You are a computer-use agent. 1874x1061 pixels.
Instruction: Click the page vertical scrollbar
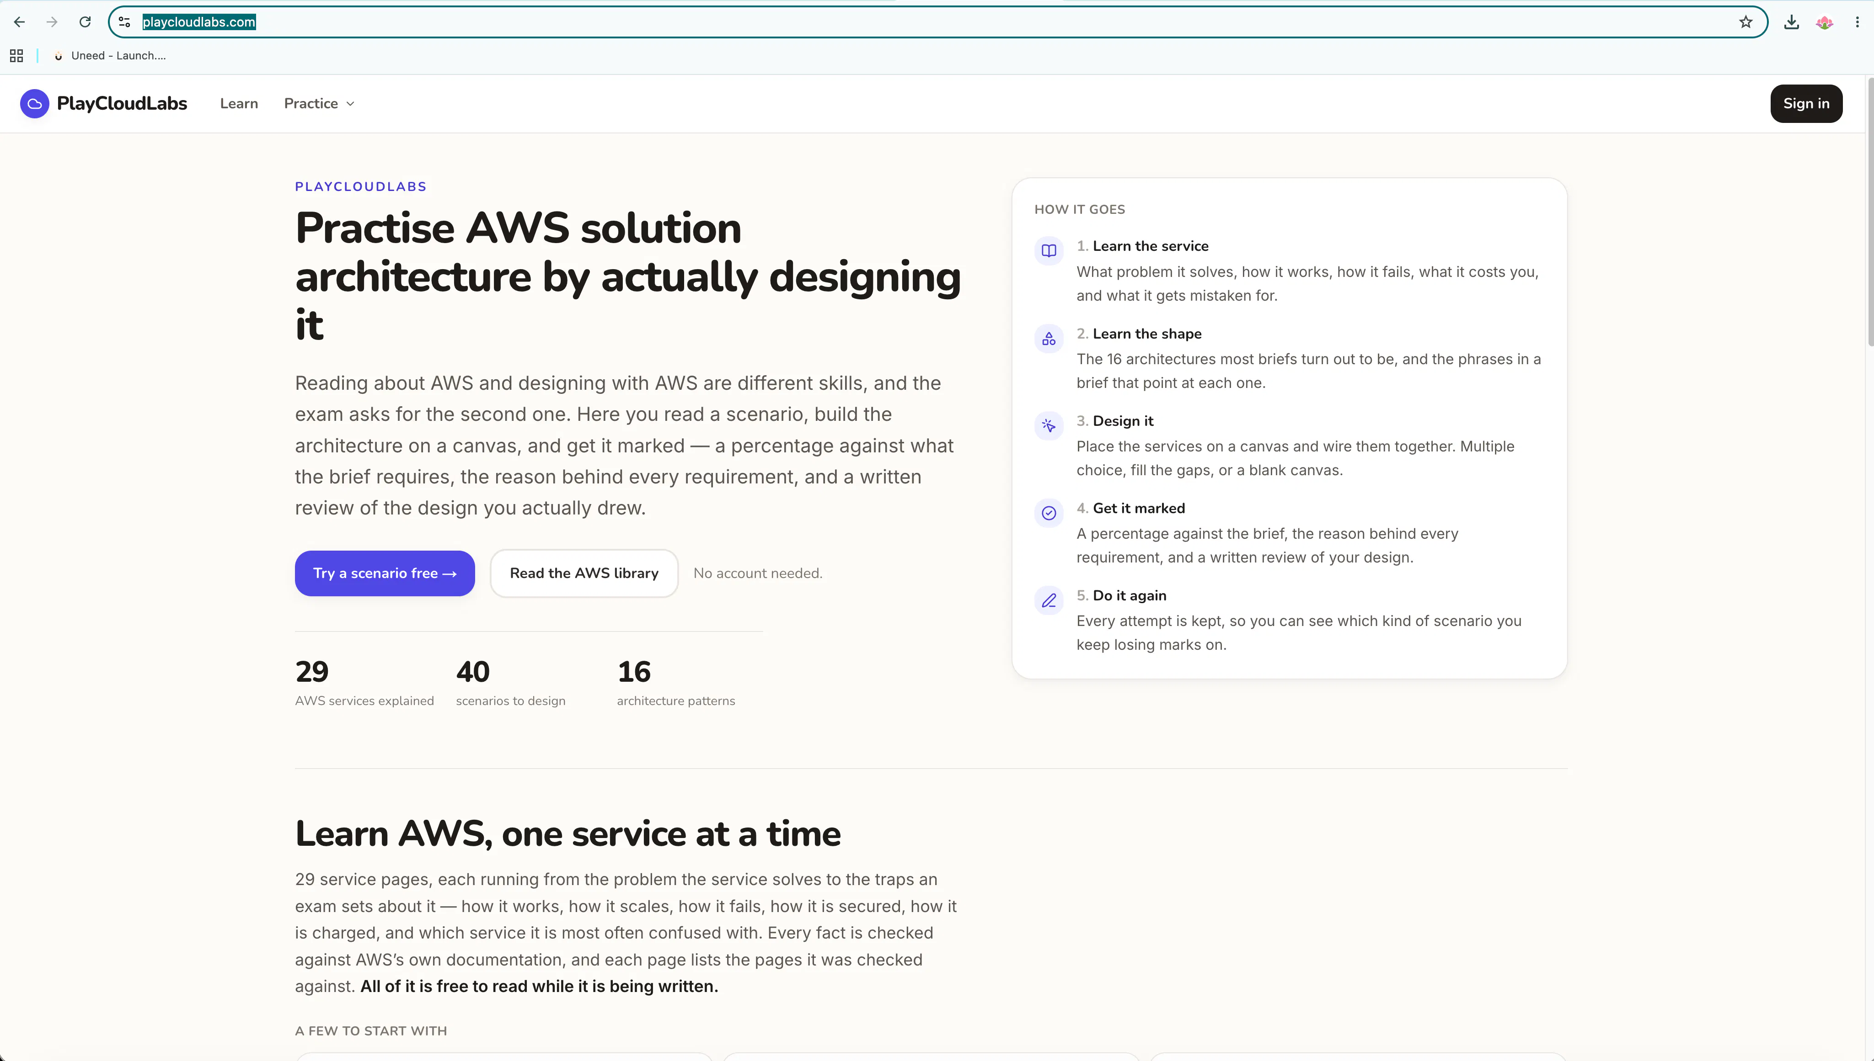[1869, 211]
